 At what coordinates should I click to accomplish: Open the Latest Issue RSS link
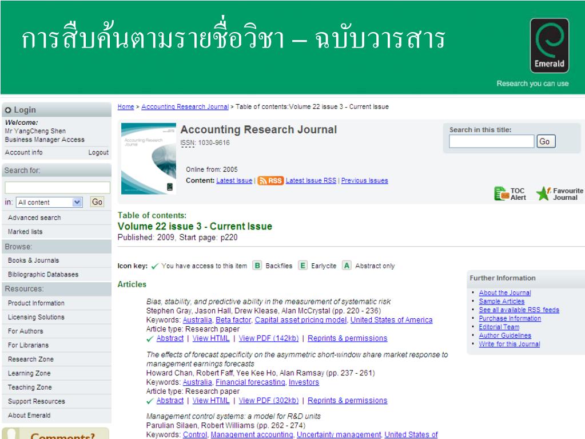311,181
